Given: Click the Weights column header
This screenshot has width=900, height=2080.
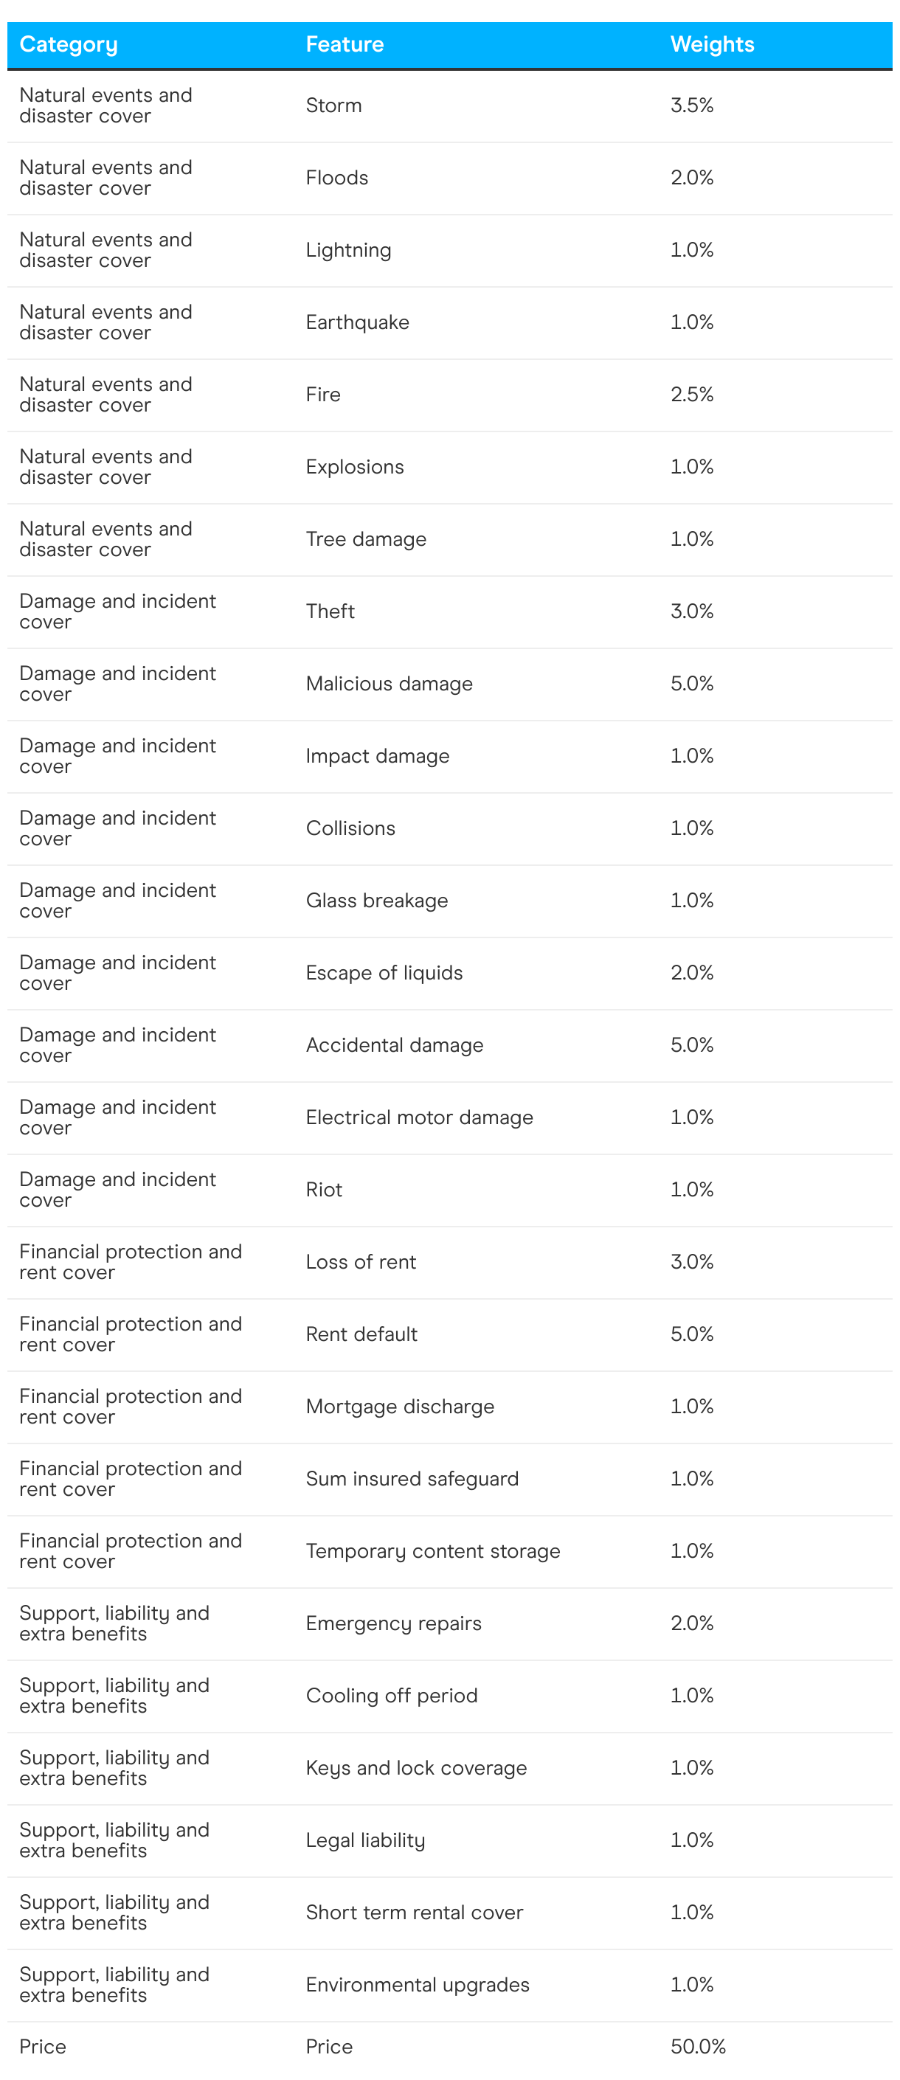Looking at the screenshot, I should (x=712, y=44).
